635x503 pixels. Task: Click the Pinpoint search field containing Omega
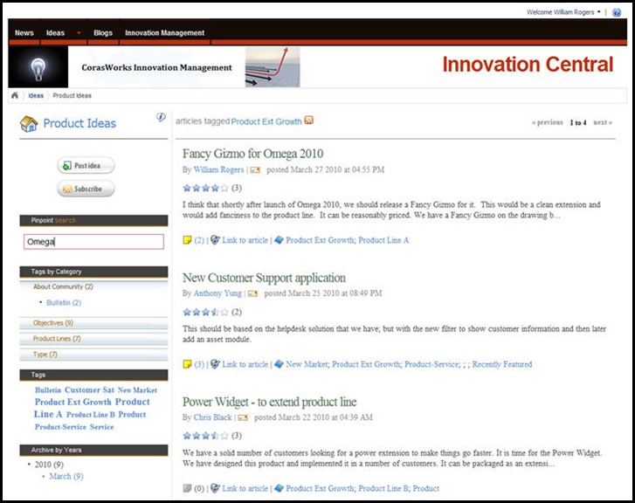pyautogui.click(x=93, y=242)
